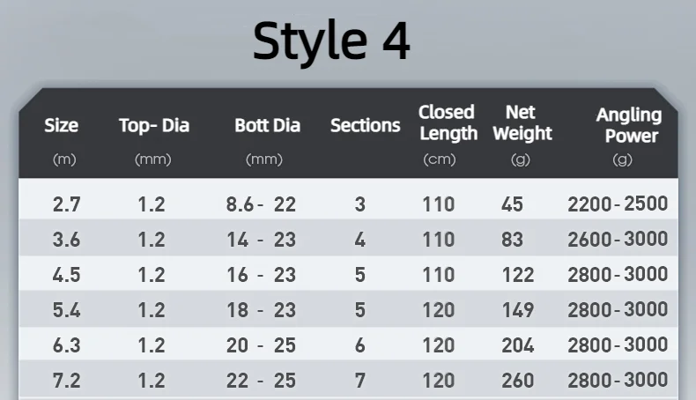This screenshot has height=400, width=696.
Task: Click the 8.6 - 22 bottom diameter cell
Action: click(261, 204)
